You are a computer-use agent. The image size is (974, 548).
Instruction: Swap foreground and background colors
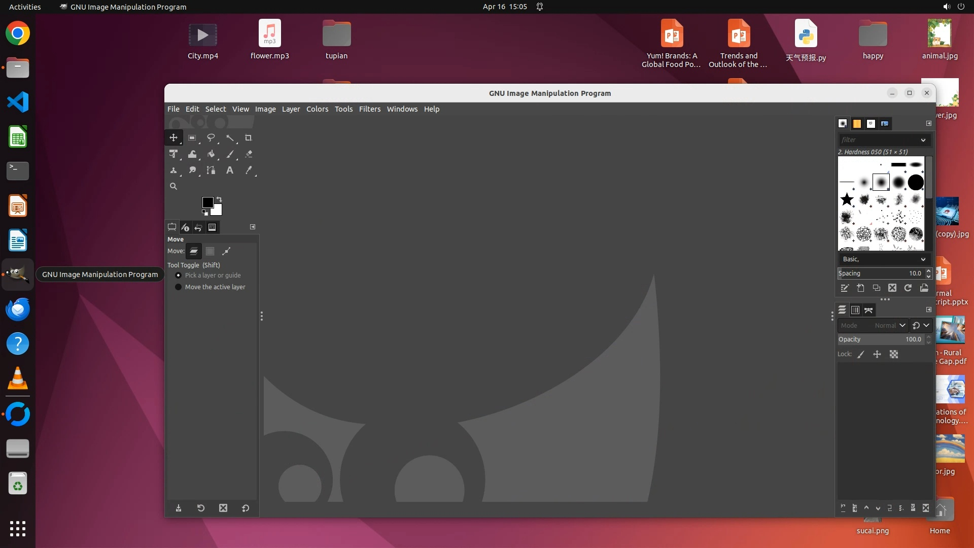point(220,199)
